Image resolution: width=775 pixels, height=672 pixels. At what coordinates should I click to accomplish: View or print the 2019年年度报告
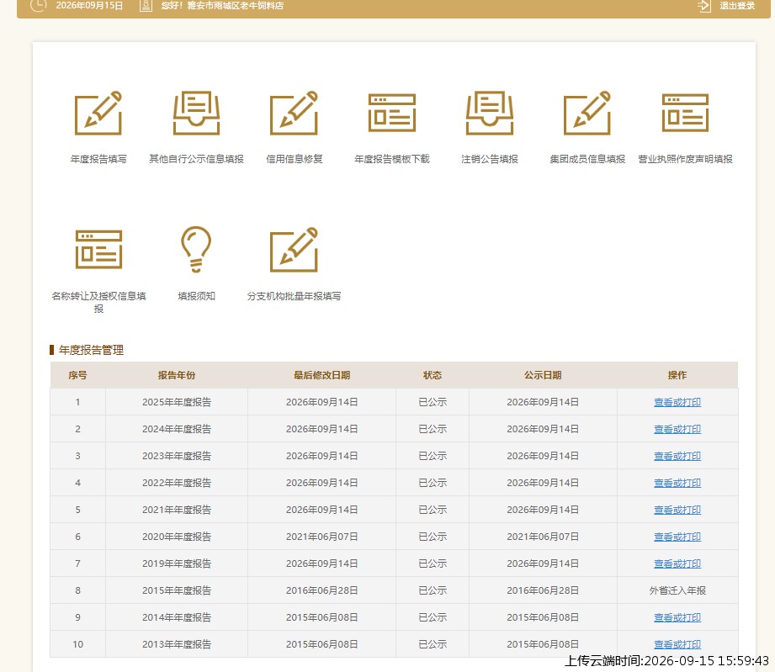coord(677,564)
